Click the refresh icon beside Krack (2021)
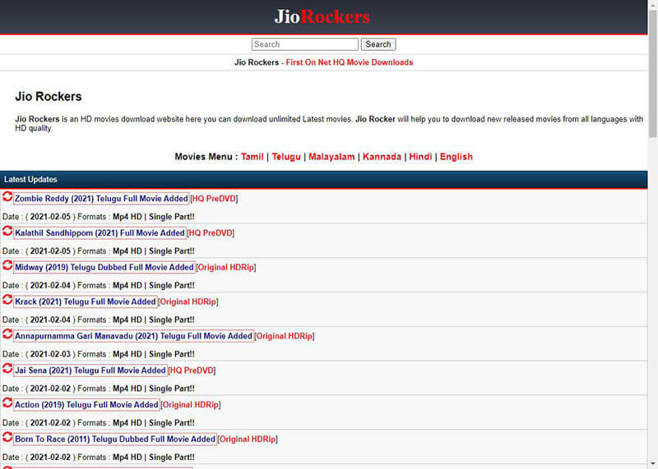The width and height of the screenshot is (658, 469). pyautogui.click(x=7, y=299)
